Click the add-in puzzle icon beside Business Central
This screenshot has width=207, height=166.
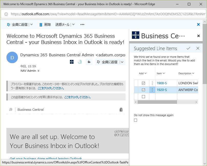[x=11, y=109]
